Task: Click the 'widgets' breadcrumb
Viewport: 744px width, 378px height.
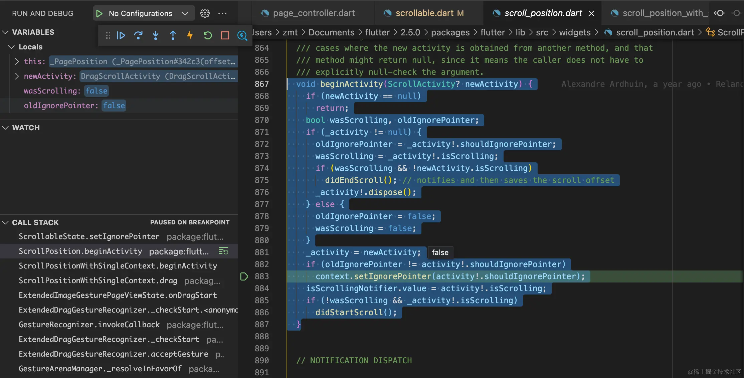Action: (x=575, y=33)
